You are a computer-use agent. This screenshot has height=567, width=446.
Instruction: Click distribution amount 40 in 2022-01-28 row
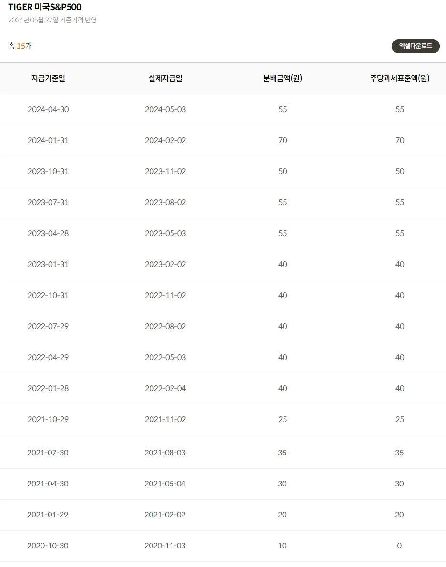click(283, 388)
